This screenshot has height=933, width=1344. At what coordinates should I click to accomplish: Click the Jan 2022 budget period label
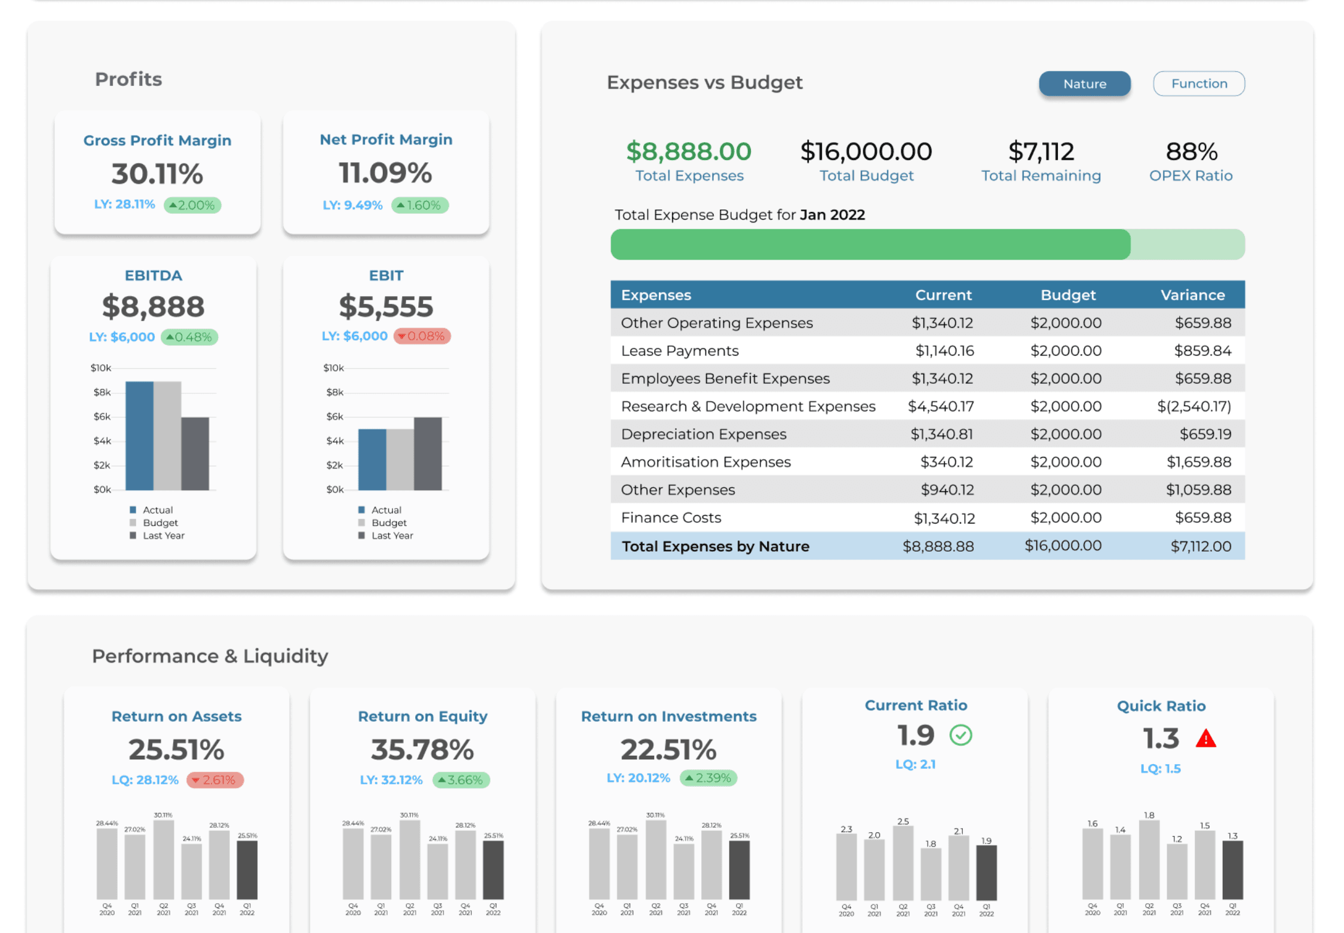pyautogui.click(x=832, y=215)
